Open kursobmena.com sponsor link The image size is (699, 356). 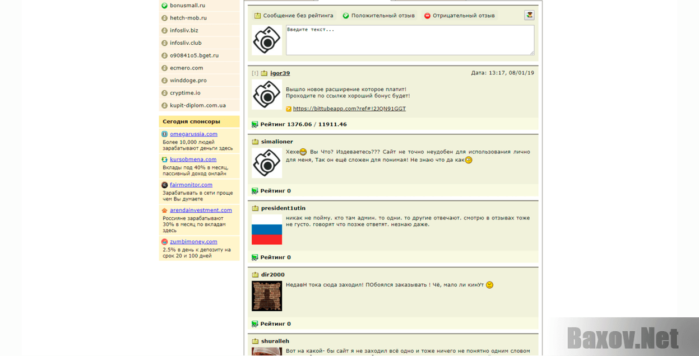193,160
